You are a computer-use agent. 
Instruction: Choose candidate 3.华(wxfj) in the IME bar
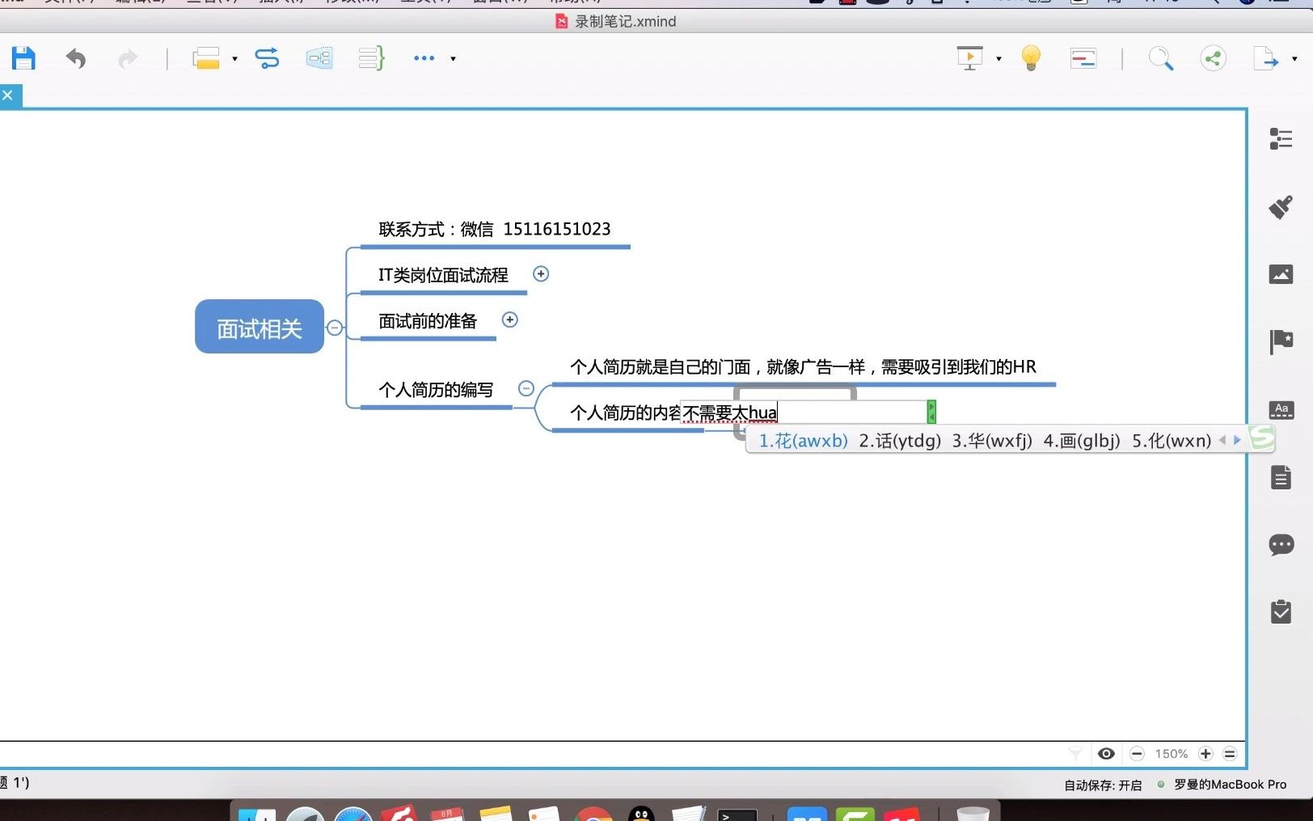(x=992, y=441)
